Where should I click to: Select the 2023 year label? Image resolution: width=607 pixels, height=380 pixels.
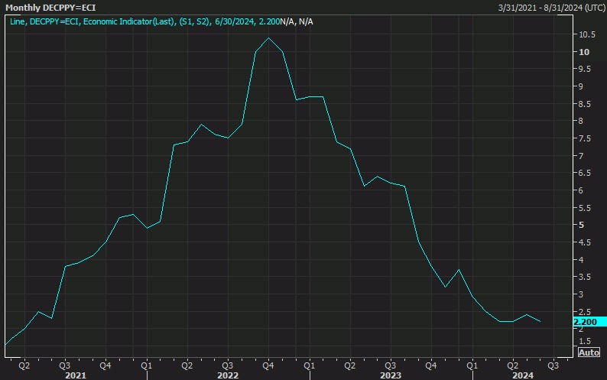pos(391,375)
